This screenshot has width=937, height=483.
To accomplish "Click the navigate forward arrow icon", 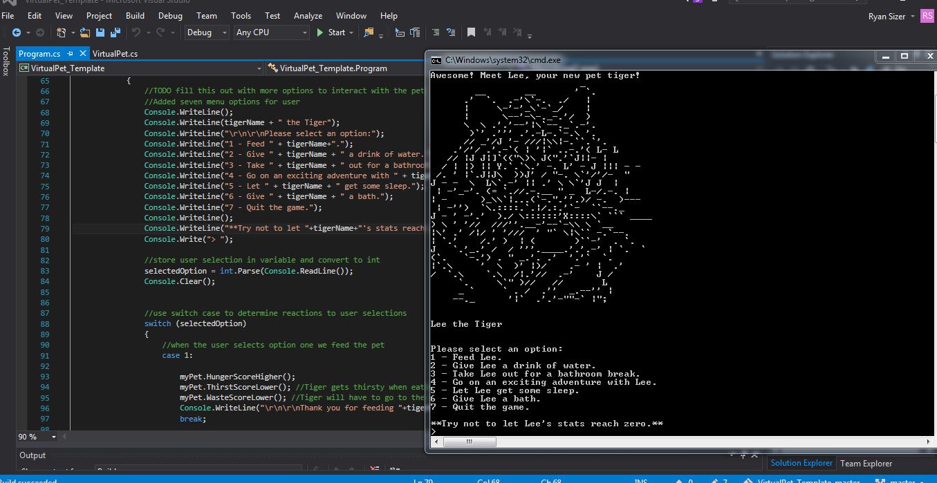I will 40,32.
